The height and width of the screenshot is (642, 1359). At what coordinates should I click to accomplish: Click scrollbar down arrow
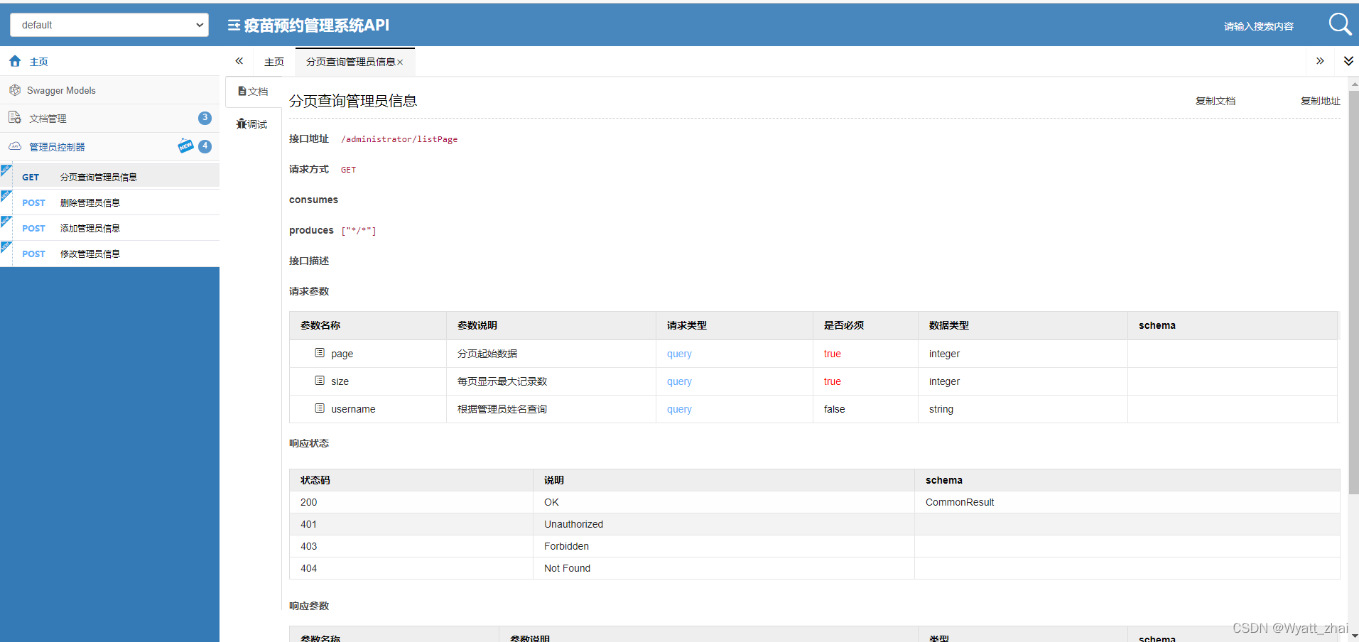tap(1353, 636)
